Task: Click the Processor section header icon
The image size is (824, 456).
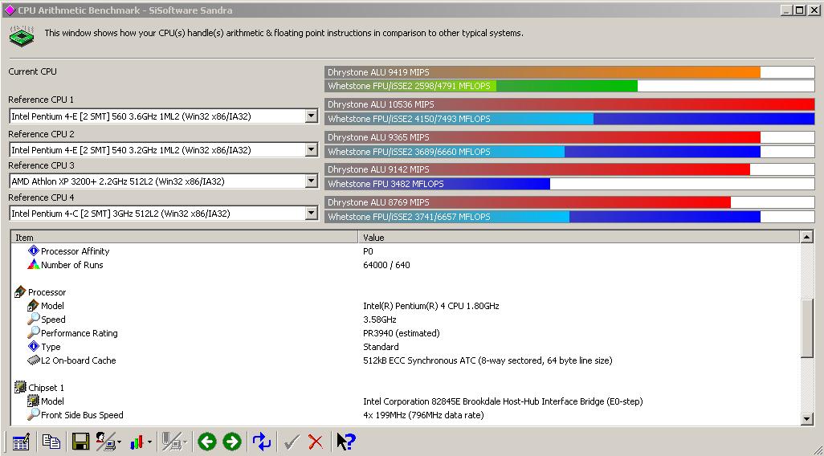Action: tap(21, 291)
